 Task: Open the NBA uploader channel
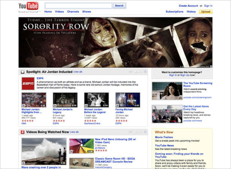pyautogui.click(x=24, y=123)
